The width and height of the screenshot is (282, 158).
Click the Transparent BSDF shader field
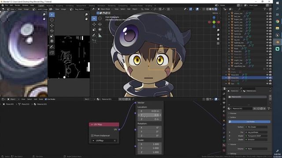(256, 136)
